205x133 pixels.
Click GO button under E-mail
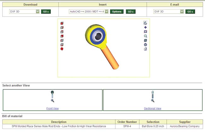coord(190,11)
